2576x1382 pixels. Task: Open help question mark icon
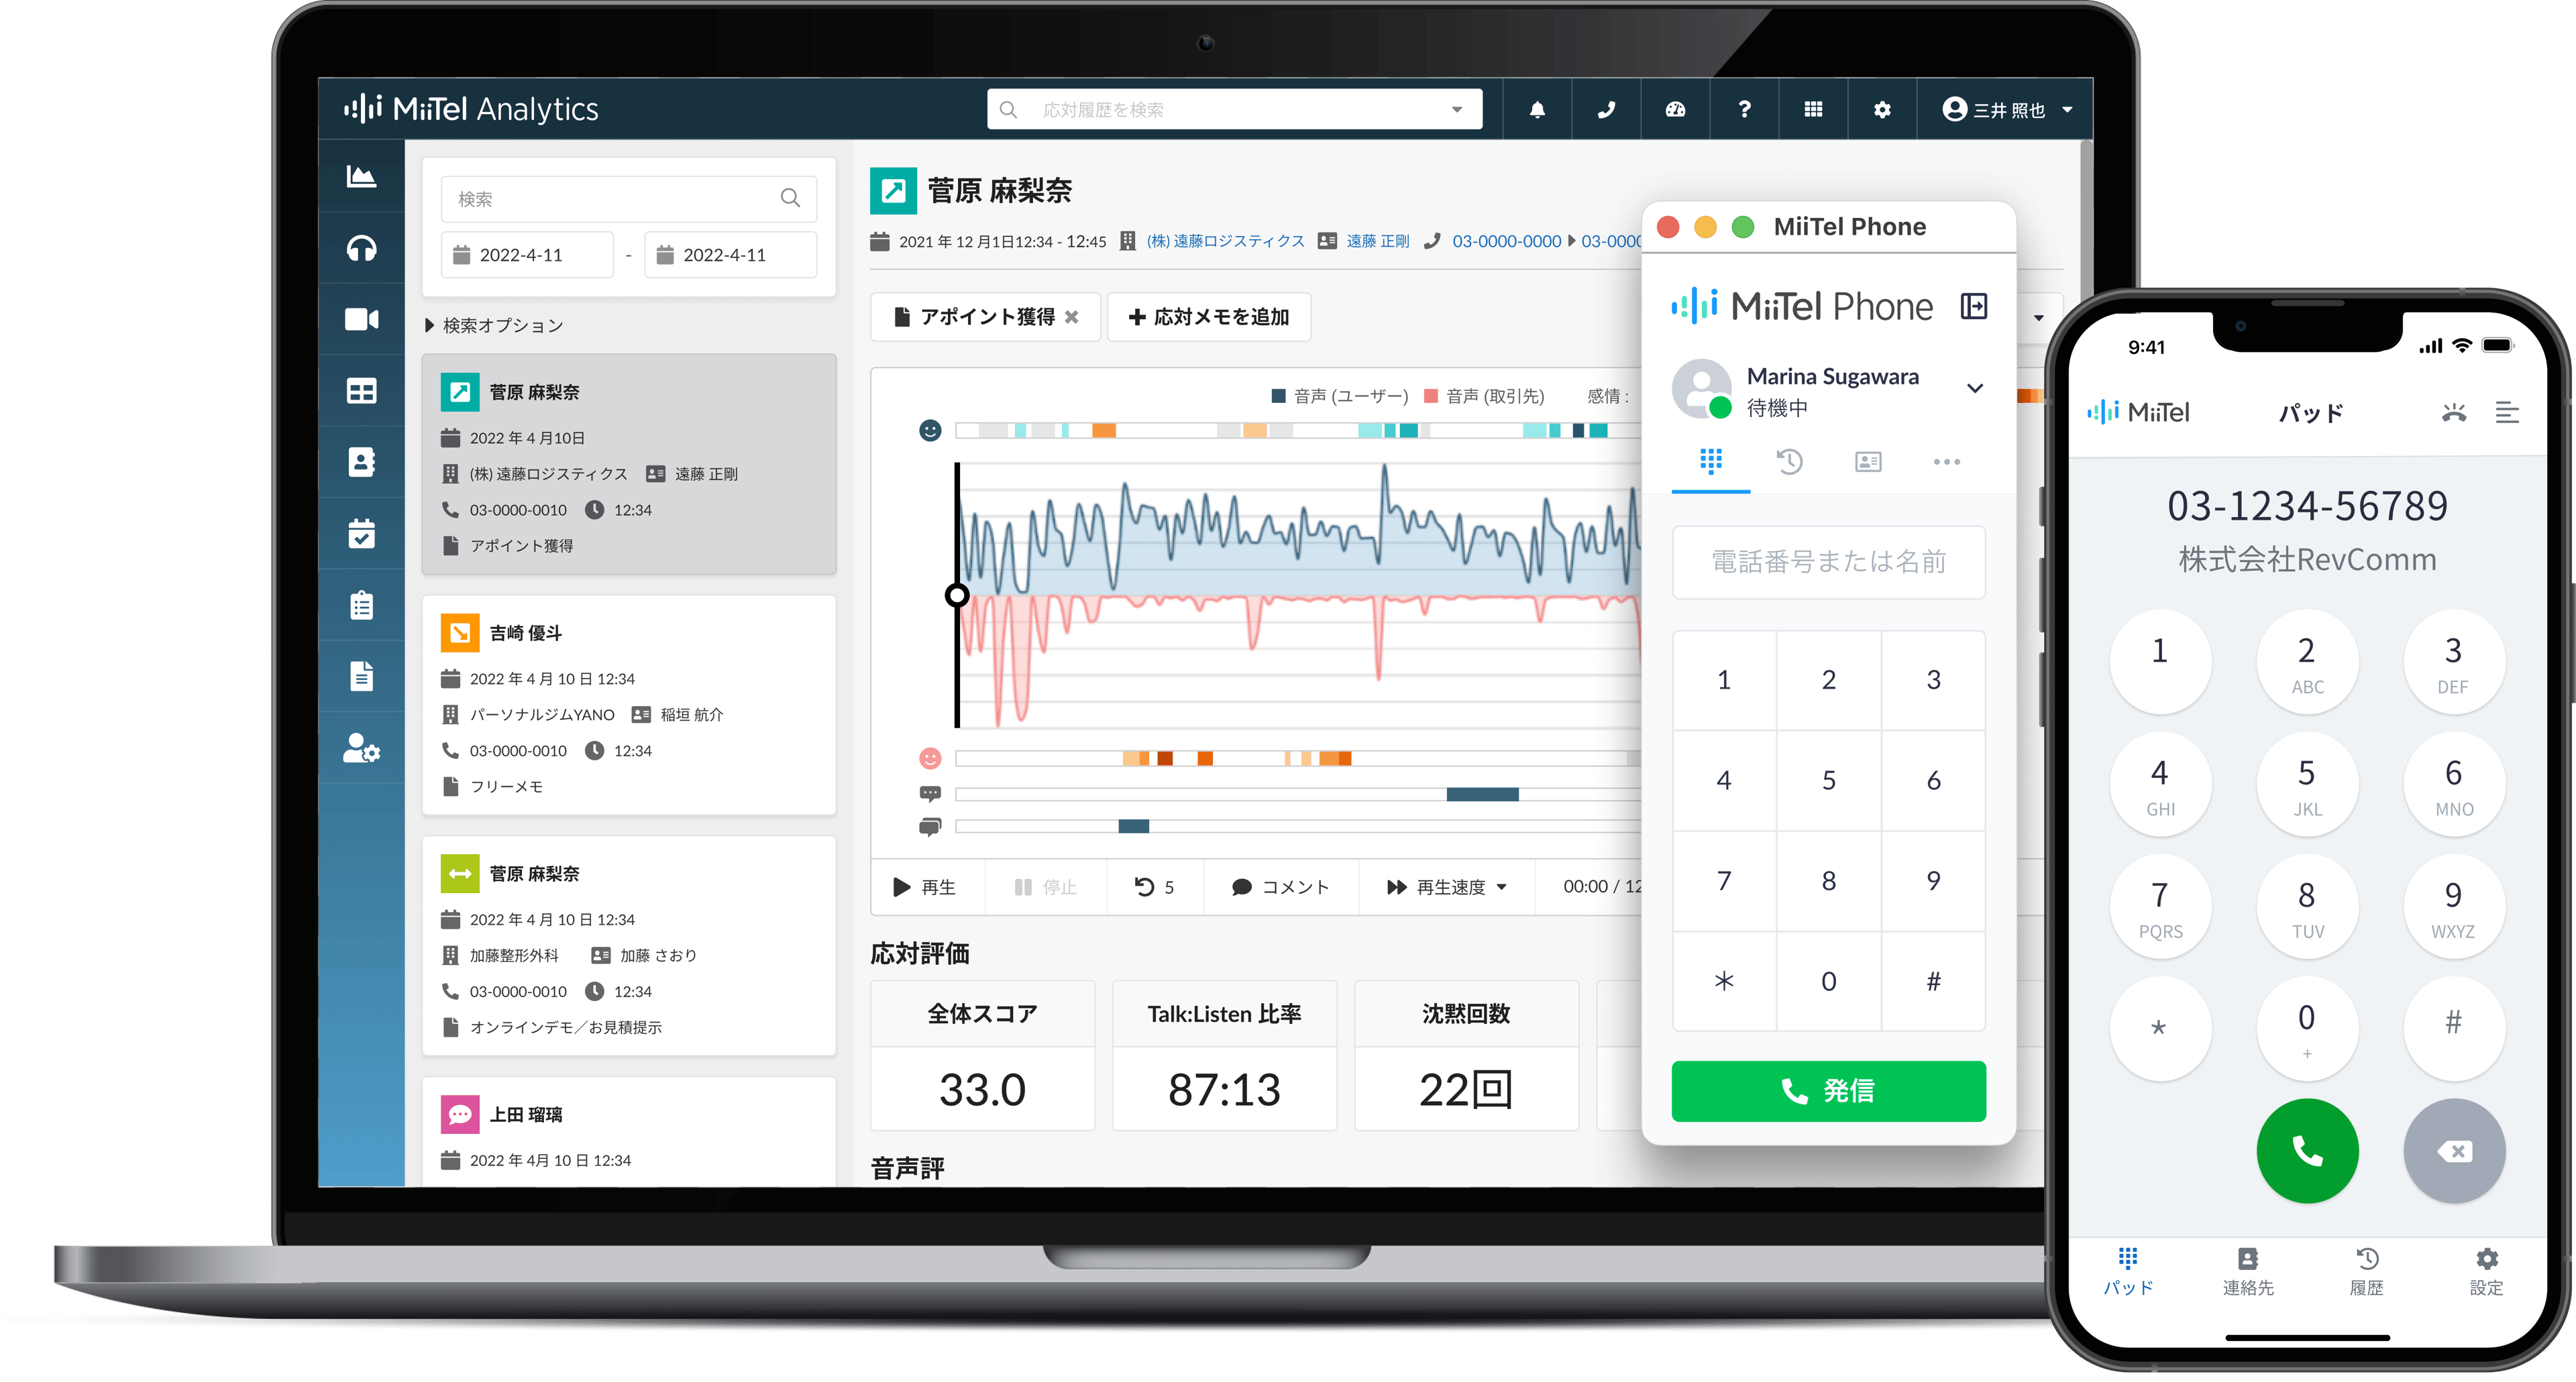pos(1744,110)
